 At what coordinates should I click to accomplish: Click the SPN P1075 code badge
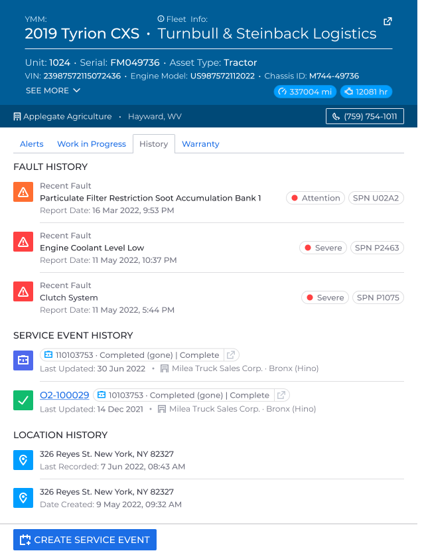click(x=378, y=297)
